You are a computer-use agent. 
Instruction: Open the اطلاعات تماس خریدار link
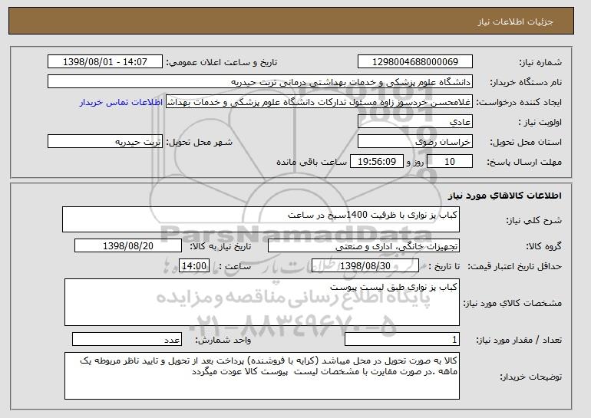[121, 102]
